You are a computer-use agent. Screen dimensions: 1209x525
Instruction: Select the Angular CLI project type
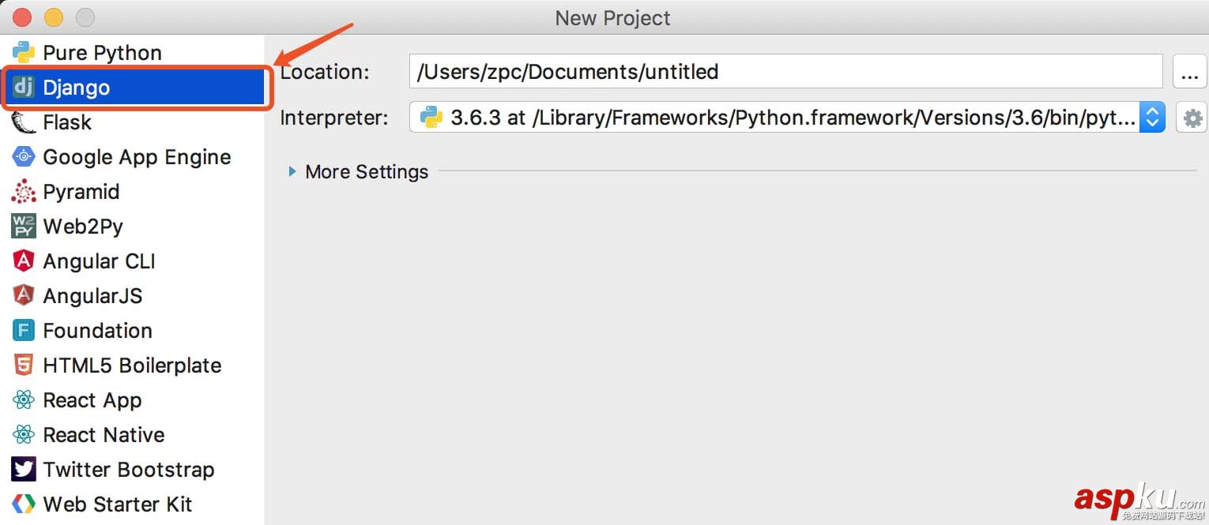pyautogui.click(x=23, y=261)
